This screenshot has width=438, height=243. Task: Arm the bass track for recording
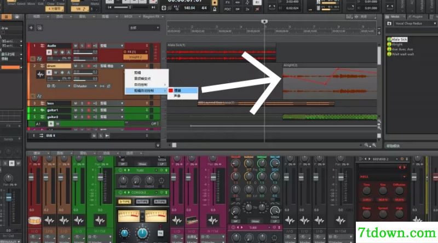(89, 103)
